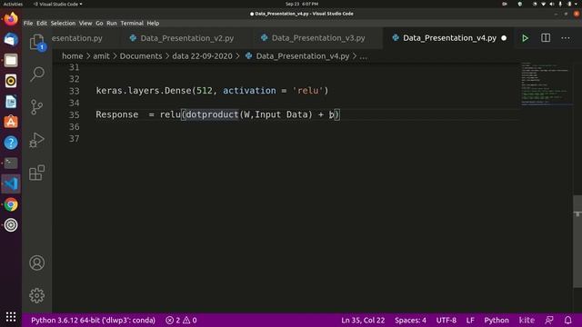Open the Extensions view

[36, 173]
